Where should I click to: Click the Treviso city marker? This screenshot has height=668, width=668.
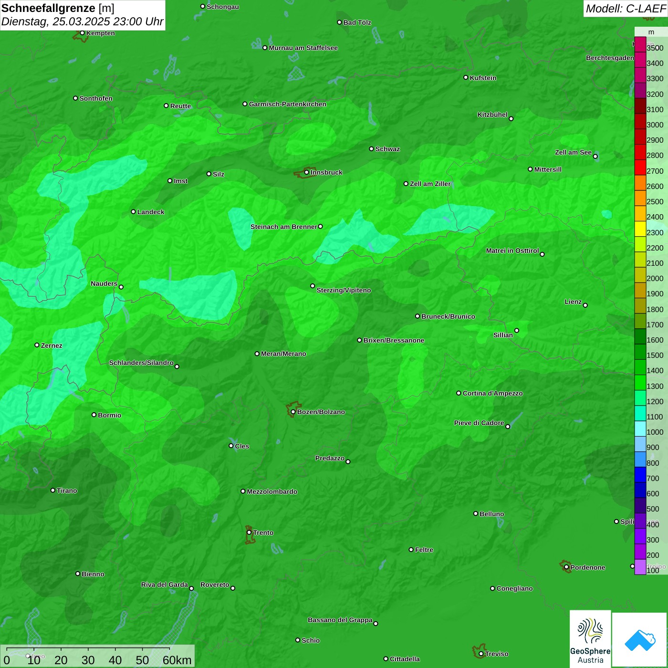(x=481, y=654)
